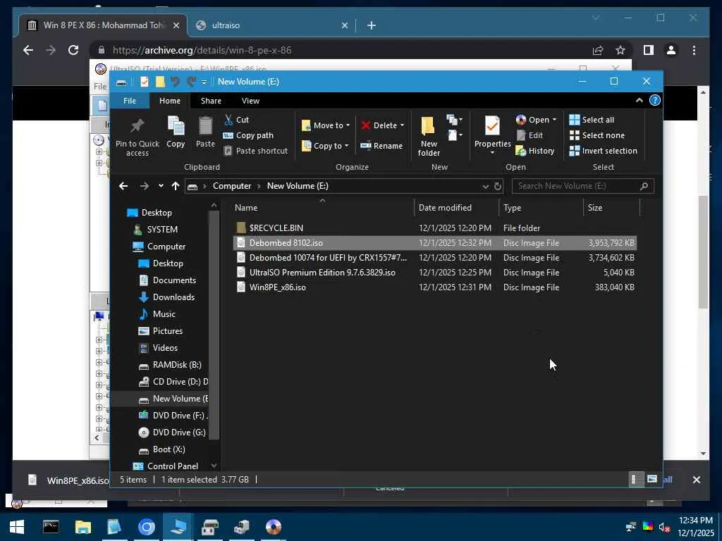Image resolution: width=722 pixels, height=541 pixels.
Task: Switch to large icons view button
Action: 651,479
